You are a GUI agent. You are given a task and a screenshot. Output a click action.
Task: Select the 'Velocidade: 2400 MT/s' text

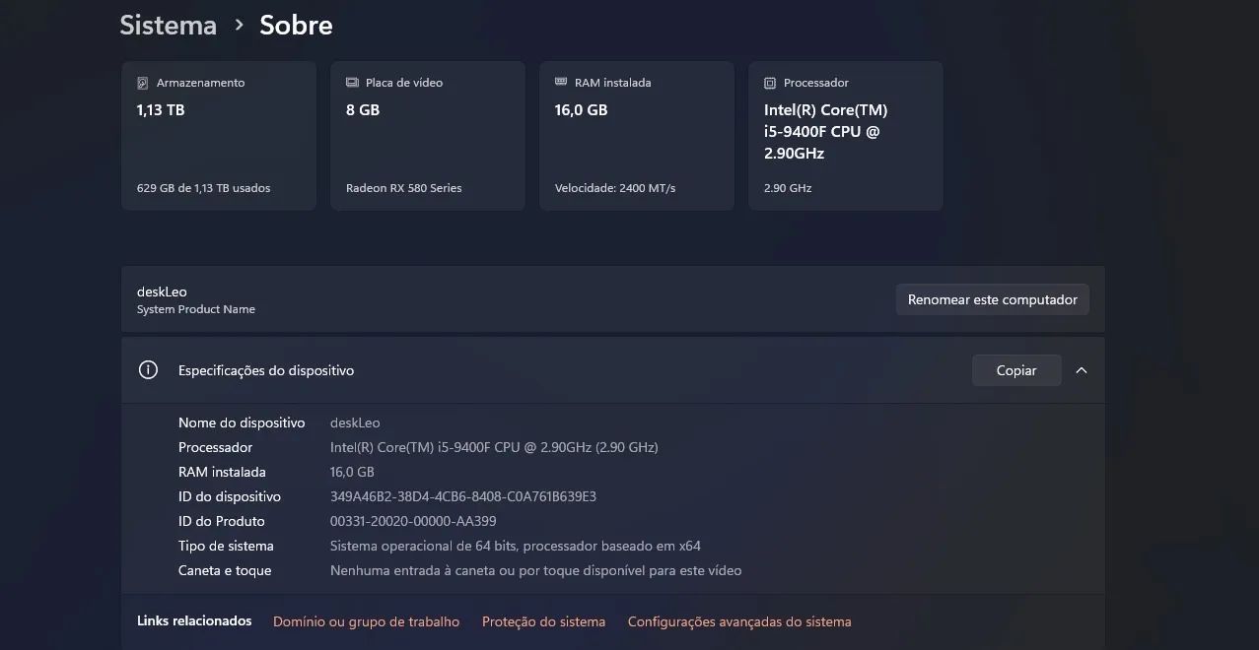point(615,188)
